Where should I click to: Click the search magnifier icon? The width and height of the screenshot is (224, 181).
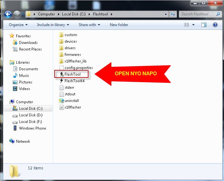pos(218,14)
